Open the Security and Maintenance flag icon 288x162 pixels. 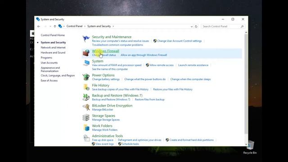pos(86,39)
